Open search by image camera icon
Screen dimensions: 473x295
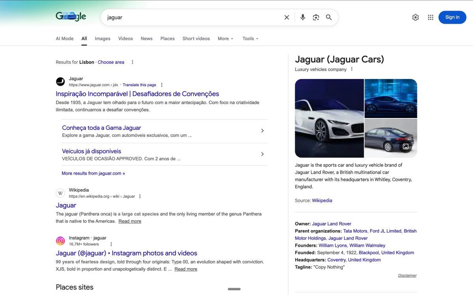tap(316, 17)
